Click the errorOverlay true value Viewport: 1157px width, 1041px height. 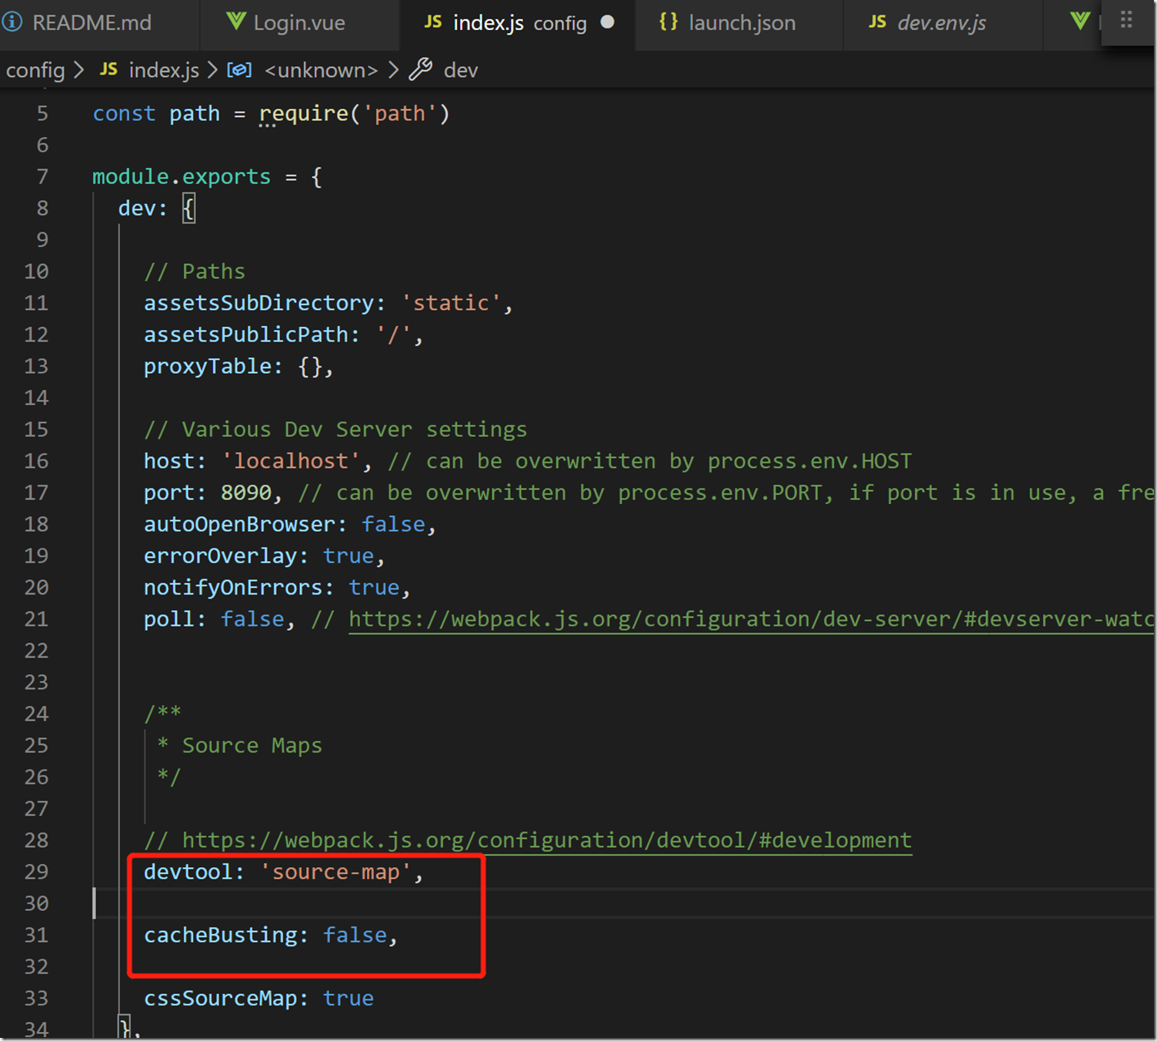coord(348,556)
